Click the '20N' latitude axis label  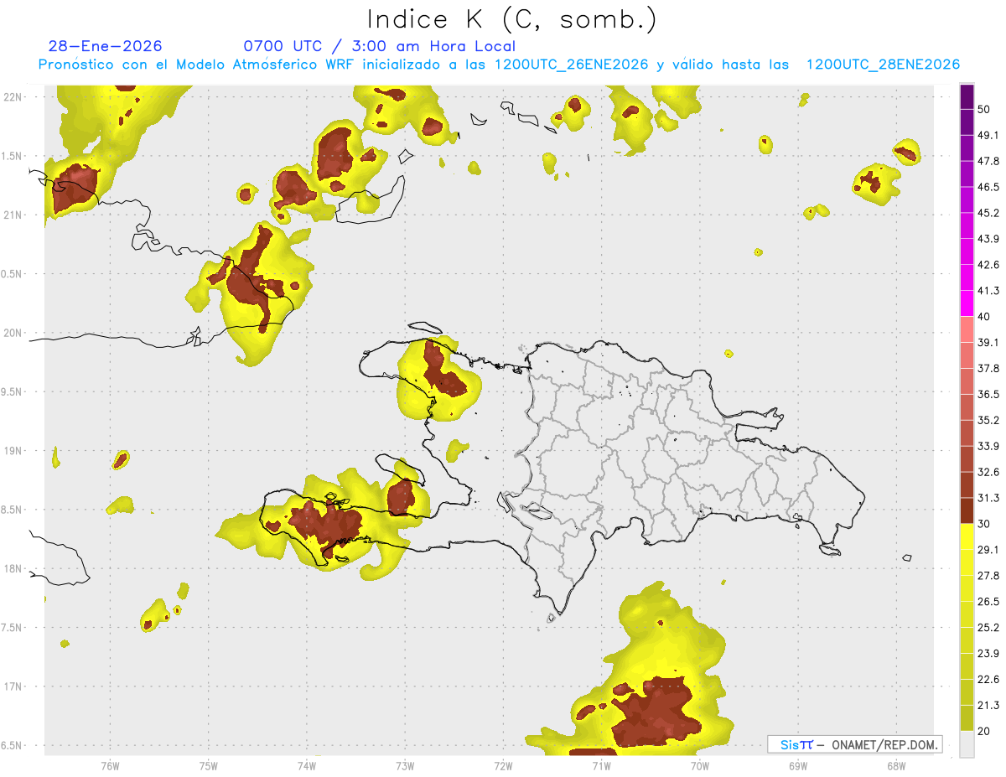pos(13,333)
